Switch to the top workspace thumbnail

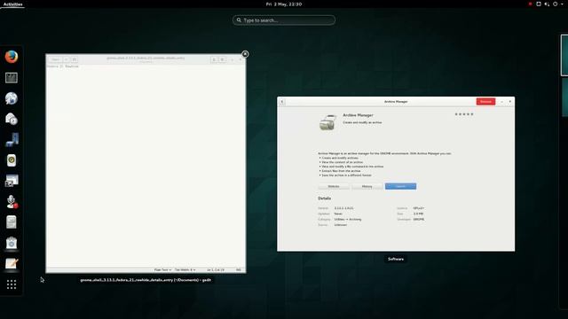click(x=564, y=55)
